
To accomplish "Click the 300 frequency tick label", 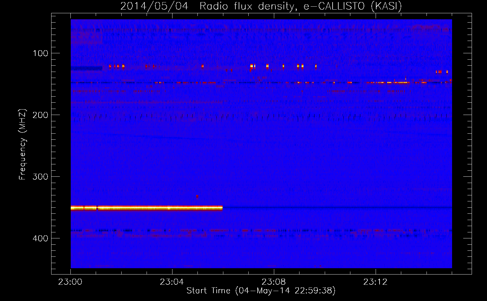I will pyautogui.click(x=41, y=177).
